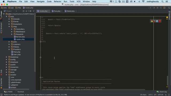Close the routes.php tab
Image resolution: width=171 pixels, height=96 pixels.
click(49, 11)
